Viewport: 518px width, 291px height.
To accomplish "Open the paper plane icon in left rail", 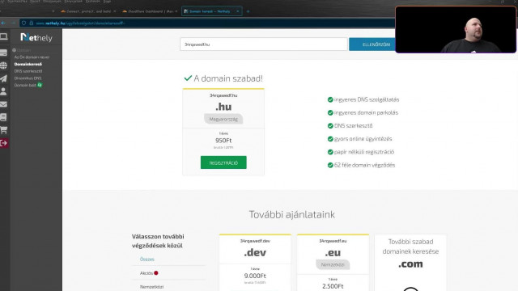I will click(x=3, y=78).
